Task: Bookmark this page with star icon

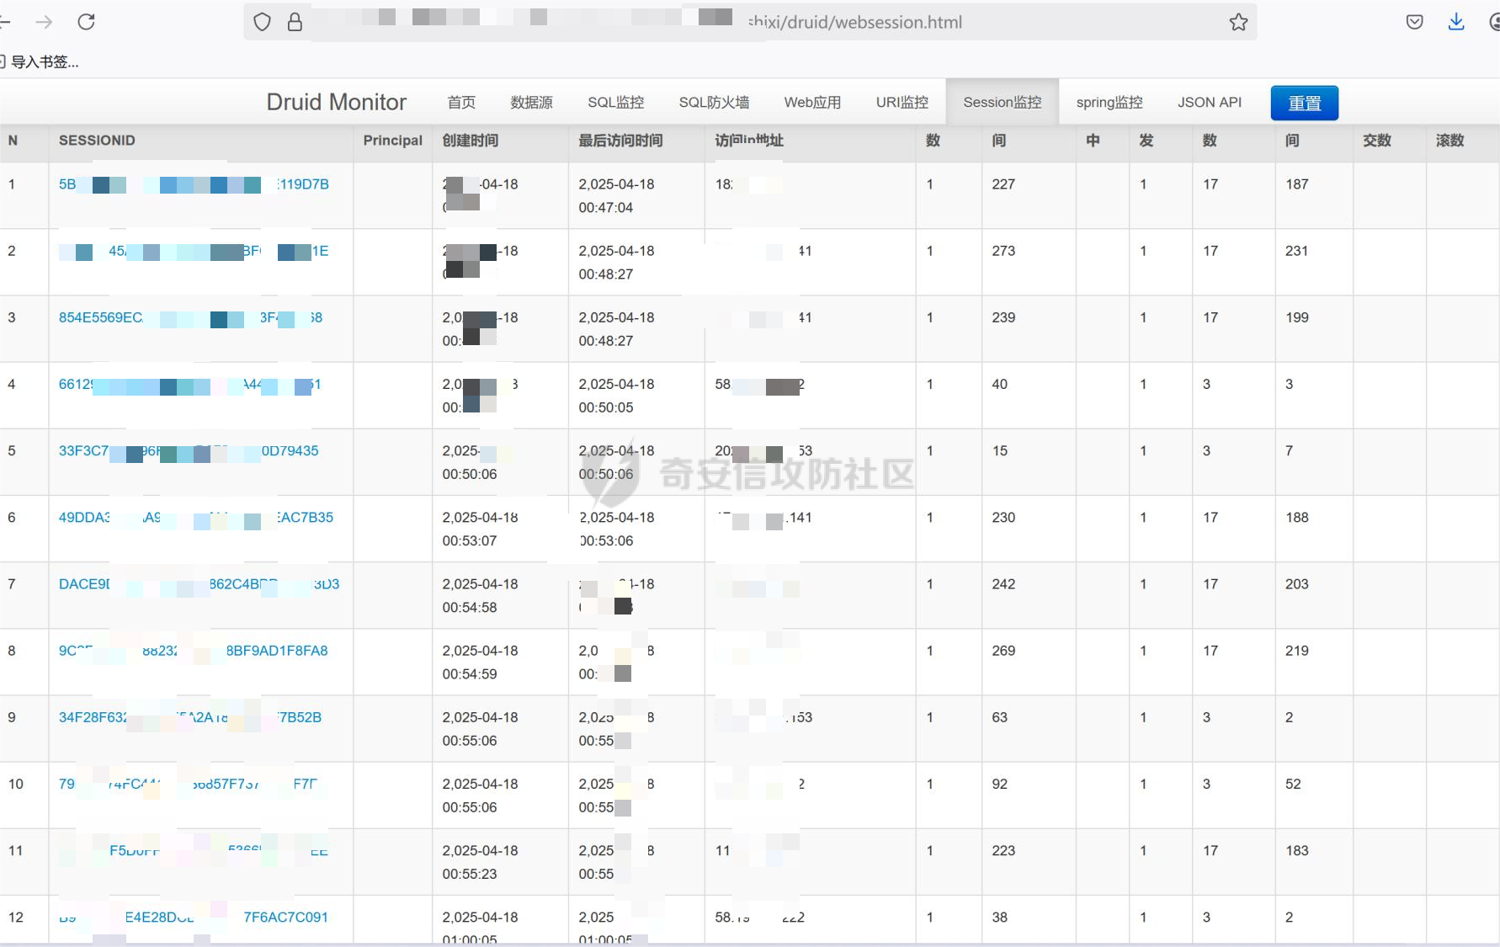Action: click(1237, 22)
